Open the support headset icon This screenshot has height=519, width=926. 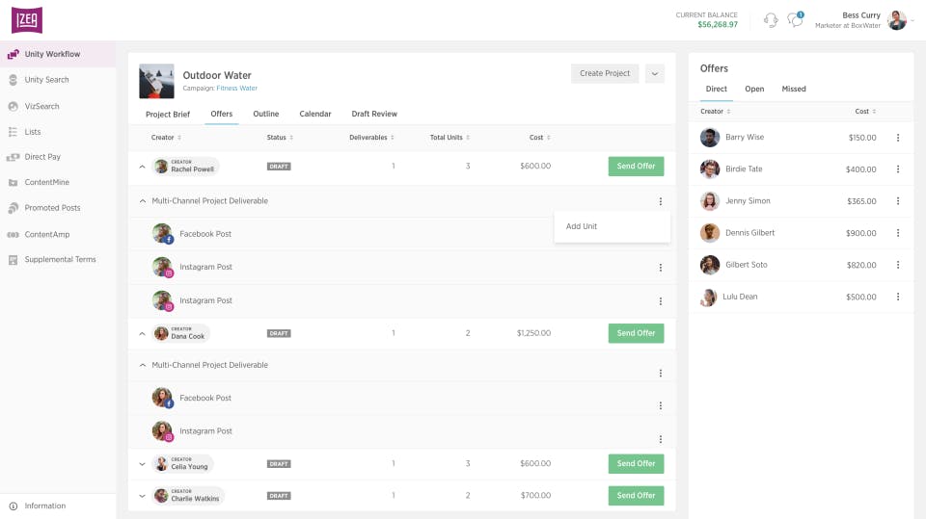[x=770, y=20]
